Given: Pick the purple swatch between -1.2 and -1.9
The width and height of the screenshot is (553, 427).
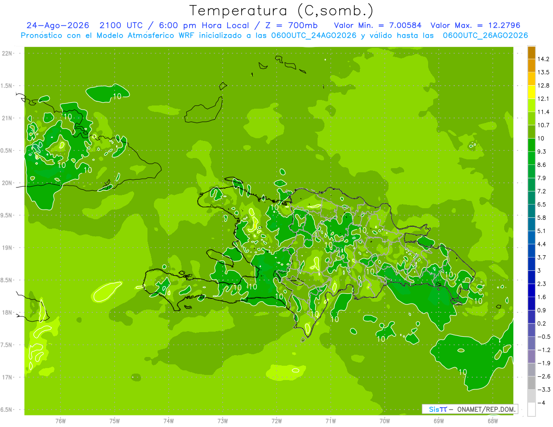Looking at the screenshot, I should point(531,357).
